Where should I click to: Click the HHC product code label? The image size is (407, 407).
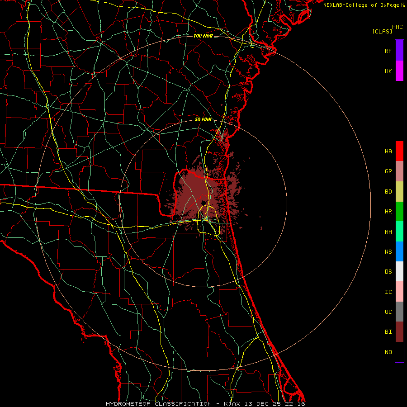(398, 27)
